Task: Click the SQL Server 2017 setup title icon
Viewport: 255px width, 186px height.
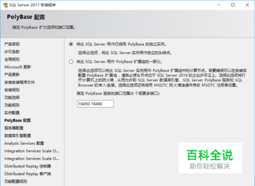Action: [x=6, y=5]
